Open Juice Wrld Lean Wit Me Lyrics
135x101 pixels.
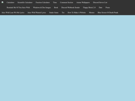point(13,13)
